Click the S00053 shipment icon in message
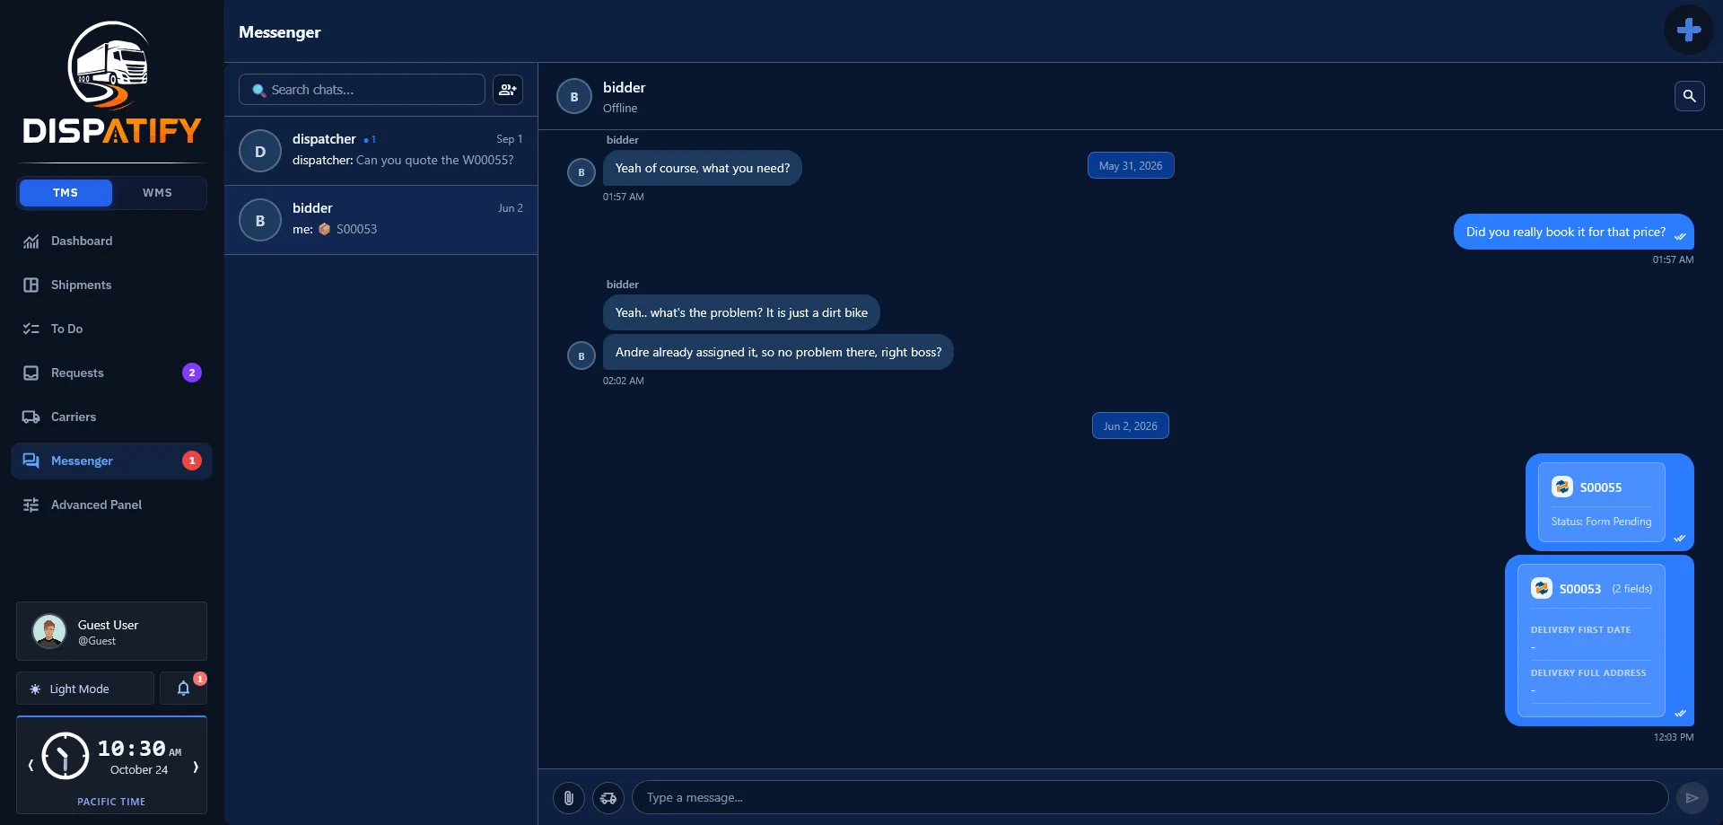1723x825 pixels. tap(1542, 588)
